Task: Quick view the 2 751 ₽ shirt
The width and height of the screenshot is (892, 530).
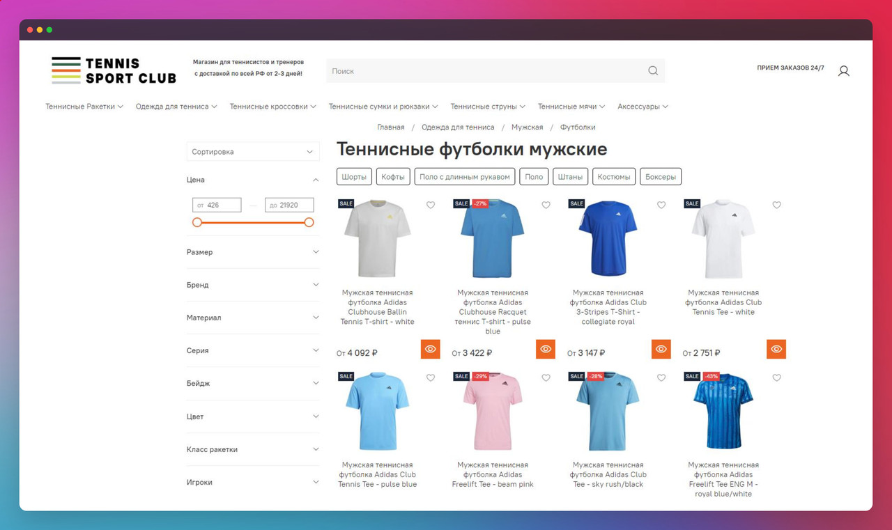Action: pos(776,349)
